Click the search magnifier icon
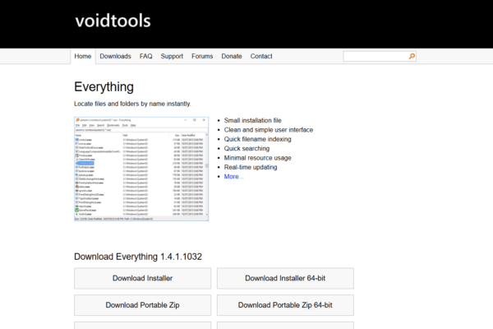 [x=412, y=57]
